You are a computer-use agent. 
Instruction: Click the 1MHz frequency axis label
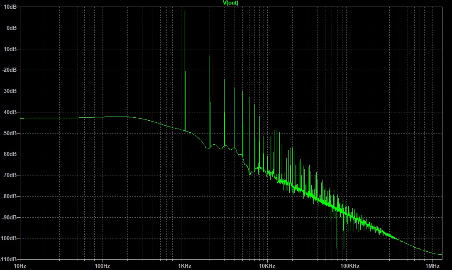(432, 265)
